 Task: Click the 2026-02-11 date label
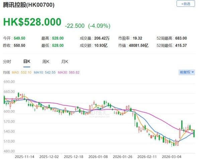point(147,157)
